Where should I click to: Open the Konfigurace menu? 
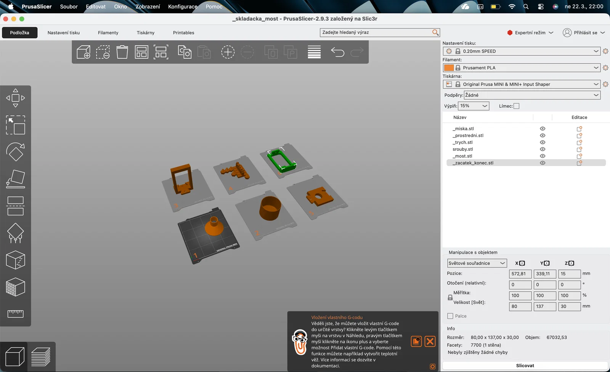tap(183, 6)
